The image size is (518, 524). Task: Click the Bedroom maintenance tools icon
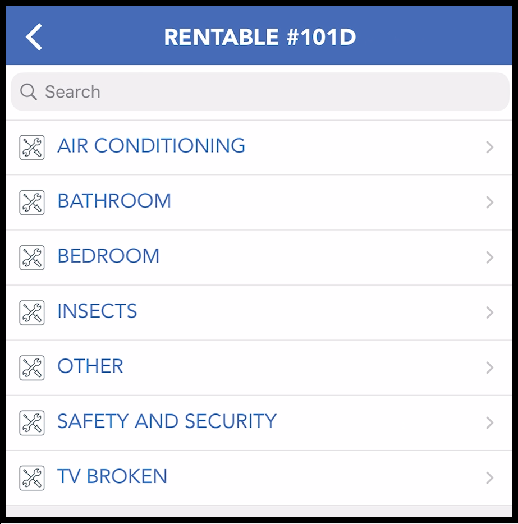point(32,258)
